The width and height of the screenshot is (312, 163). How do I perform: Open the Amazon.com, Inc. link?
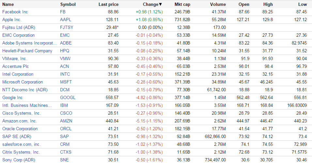(20, 121)
